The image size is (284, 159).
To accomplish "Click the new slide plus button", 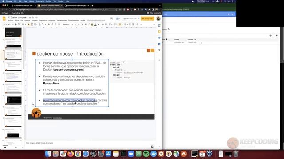I will click(x=4, y=24).
